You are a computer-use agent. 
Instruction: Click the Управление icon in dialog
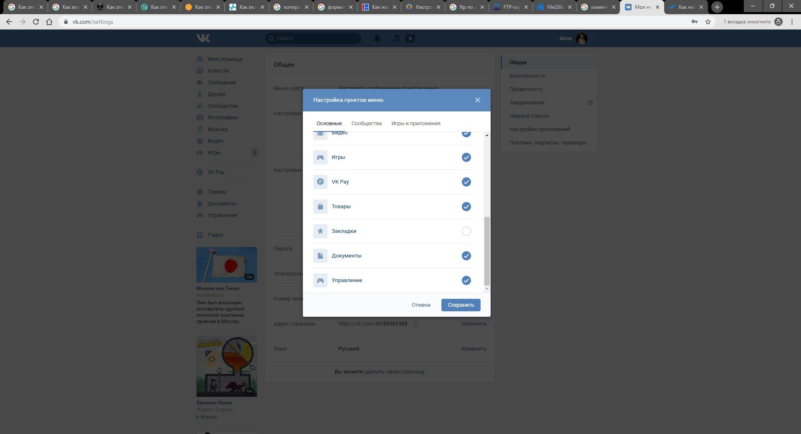(320, 280)
